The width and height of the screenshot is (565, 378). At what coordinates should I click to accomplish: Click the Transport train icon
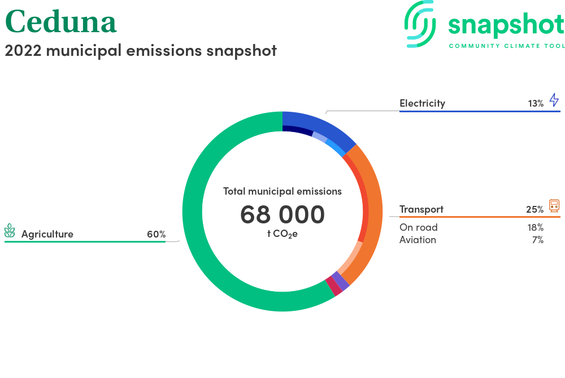[554, 206]
